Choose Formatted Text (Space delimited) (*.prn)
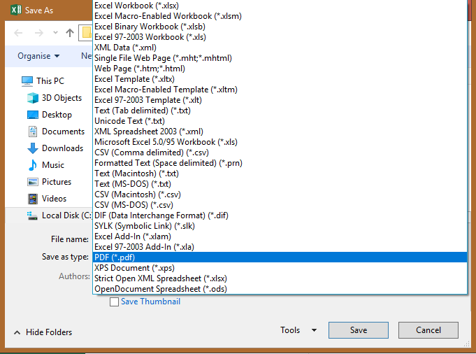Image resolution: width=476 pixels, height=354 pixels. click(x=280, y=163)
